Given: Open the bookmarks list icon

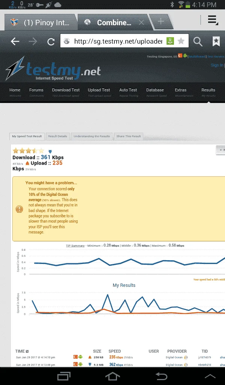Looking at the screenshot, I should point(216,41).
